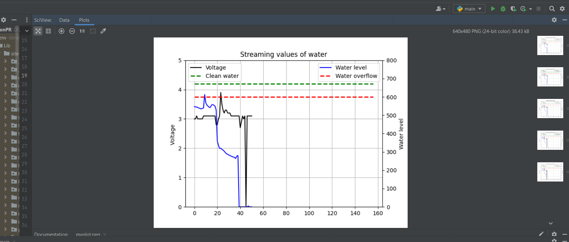Click the fit zoom to window icon
The width and height of the screenshot is (569, 242).
(x=93, y=31)
